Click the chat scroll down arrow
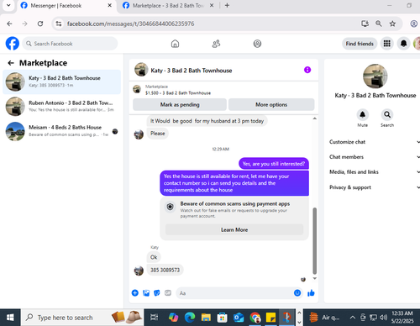 click(x=314, y=278)
